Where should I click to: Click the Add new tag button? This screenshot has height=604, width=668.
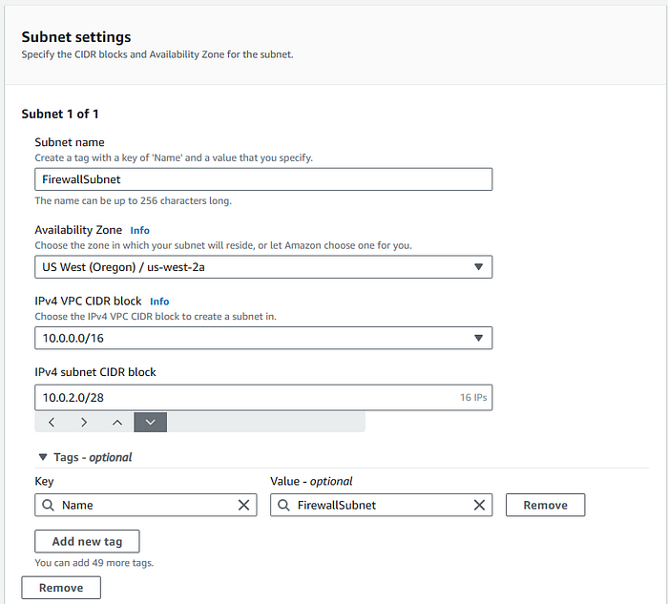click(87, 541)
